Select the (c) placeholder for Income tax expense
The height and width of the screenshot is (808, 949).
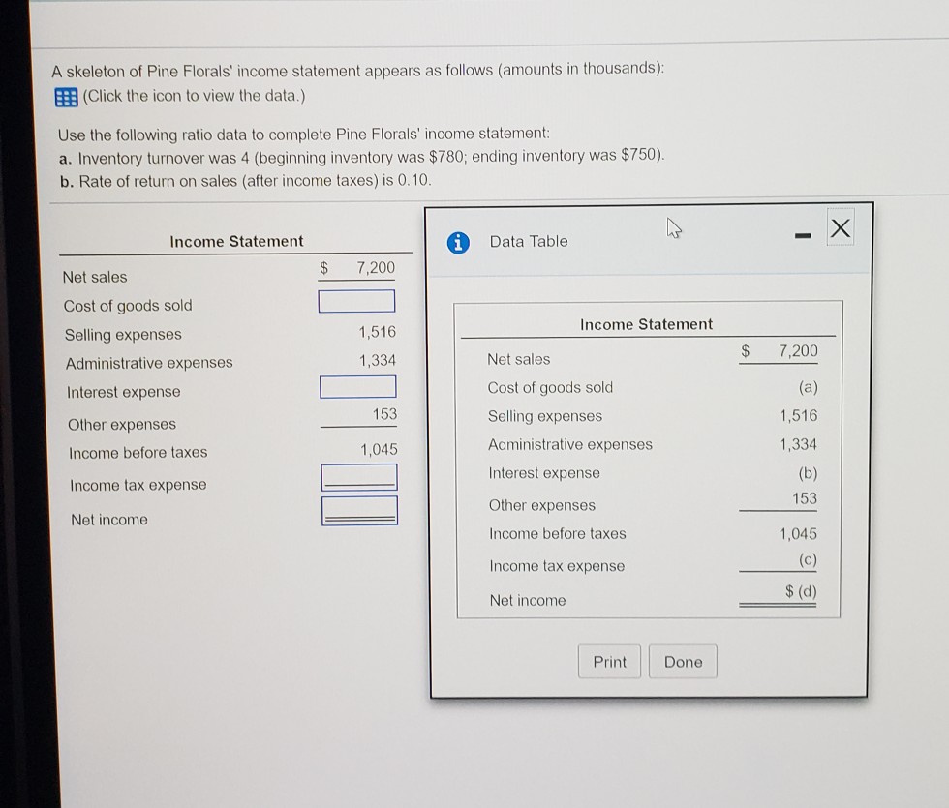pos(807,560)
